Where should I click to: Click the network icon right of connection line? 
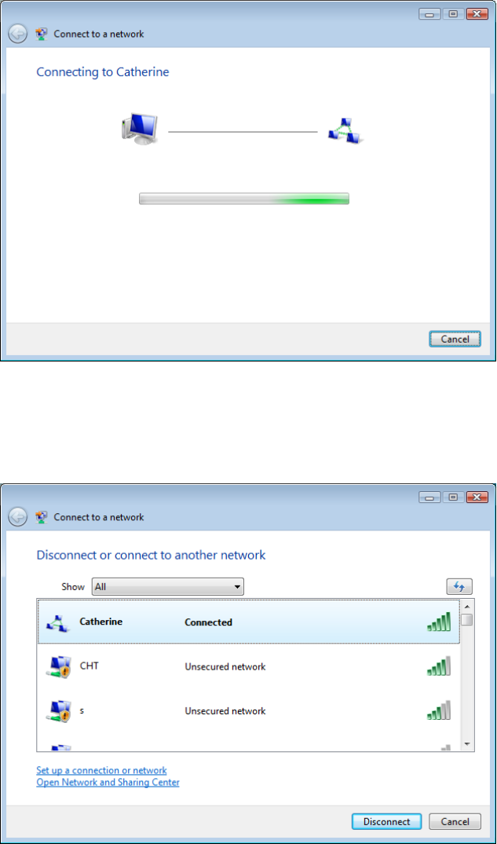click(345, 132)
